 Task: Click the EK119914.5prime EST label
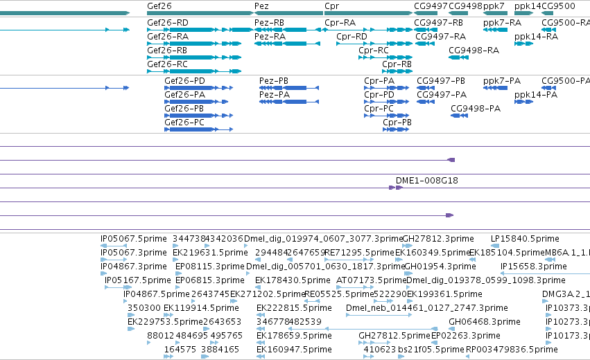(x=201, y=308)
